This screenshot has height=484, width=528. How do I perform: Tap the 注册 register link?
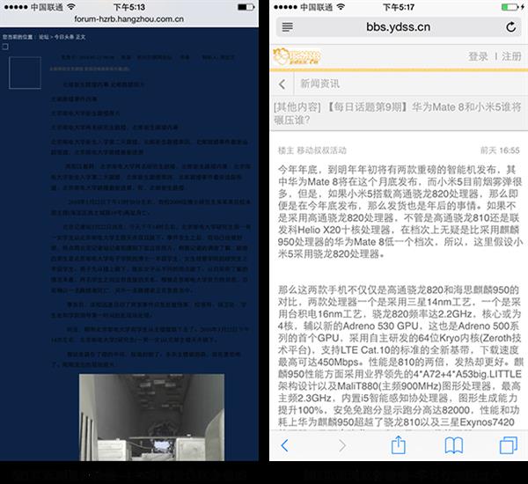click(511, 56)
